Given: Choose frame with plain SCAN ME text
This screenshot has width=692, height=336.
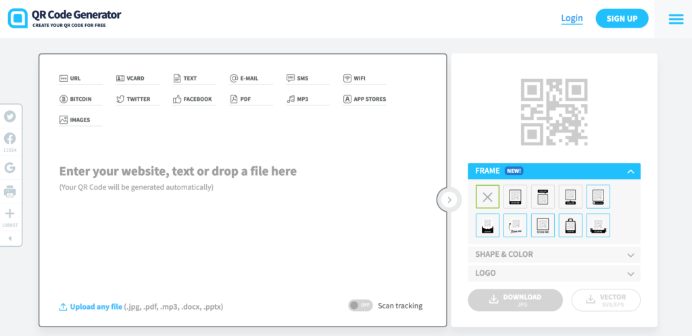Looking at the screenshot, I should coord(543,225).
